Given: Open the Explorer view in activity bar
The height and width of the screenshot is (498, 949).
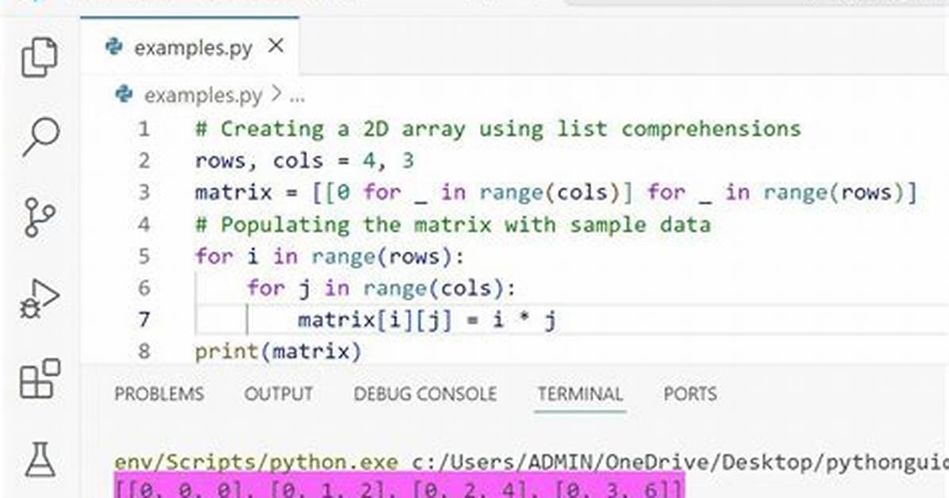Looking at the screenshot, I should (x=40, y=57).
